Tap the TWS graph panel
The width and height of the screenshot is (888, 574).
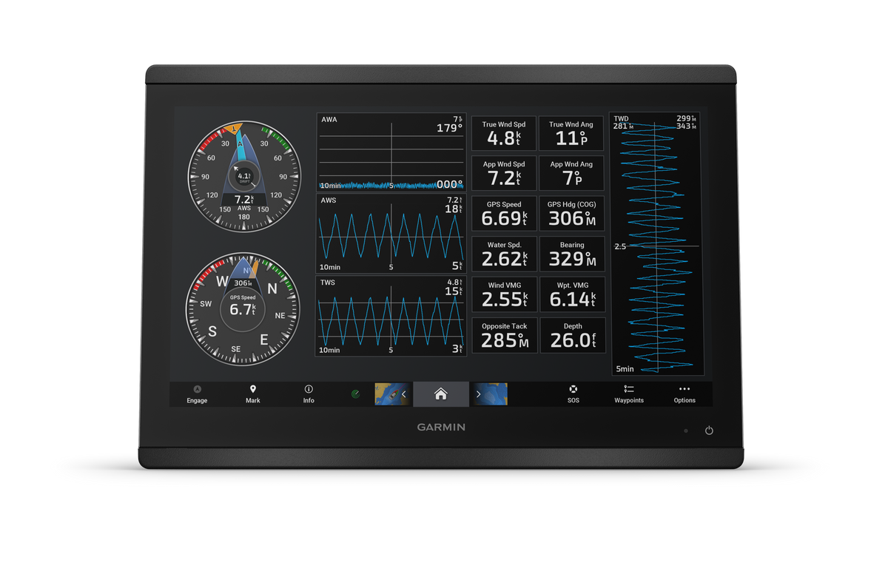pos(391,317)
